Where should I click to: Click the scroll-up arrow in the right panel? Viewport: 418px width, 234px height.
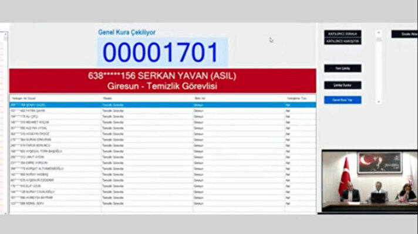379,33
